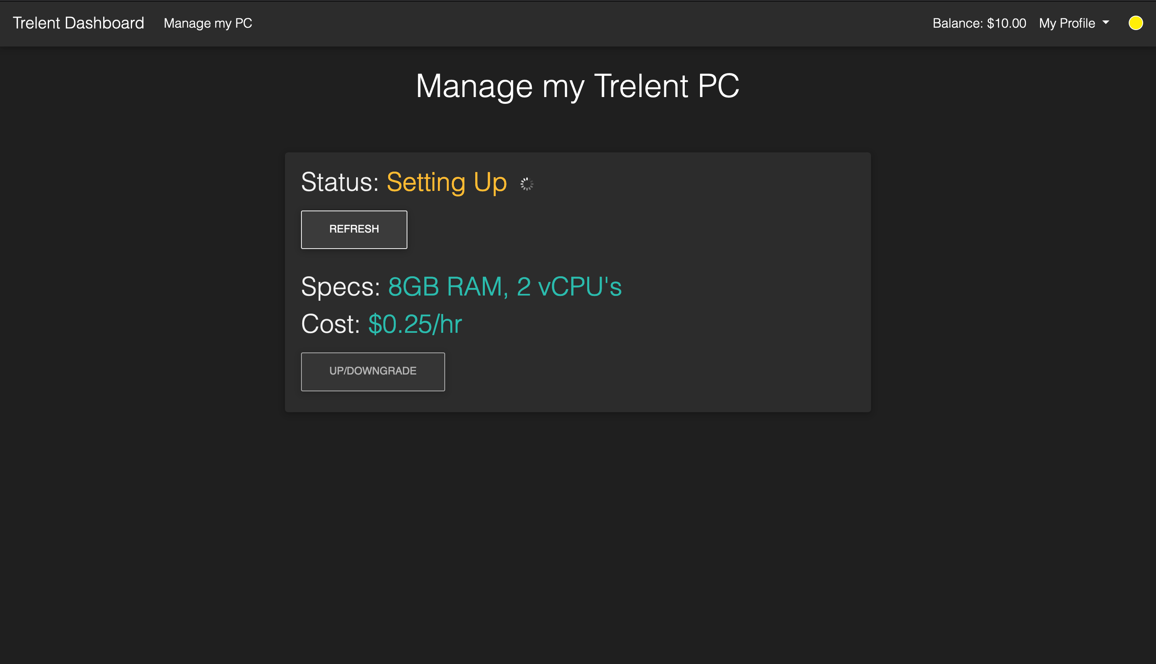Click the loading spinner beside Setting Up

(527, 184)
